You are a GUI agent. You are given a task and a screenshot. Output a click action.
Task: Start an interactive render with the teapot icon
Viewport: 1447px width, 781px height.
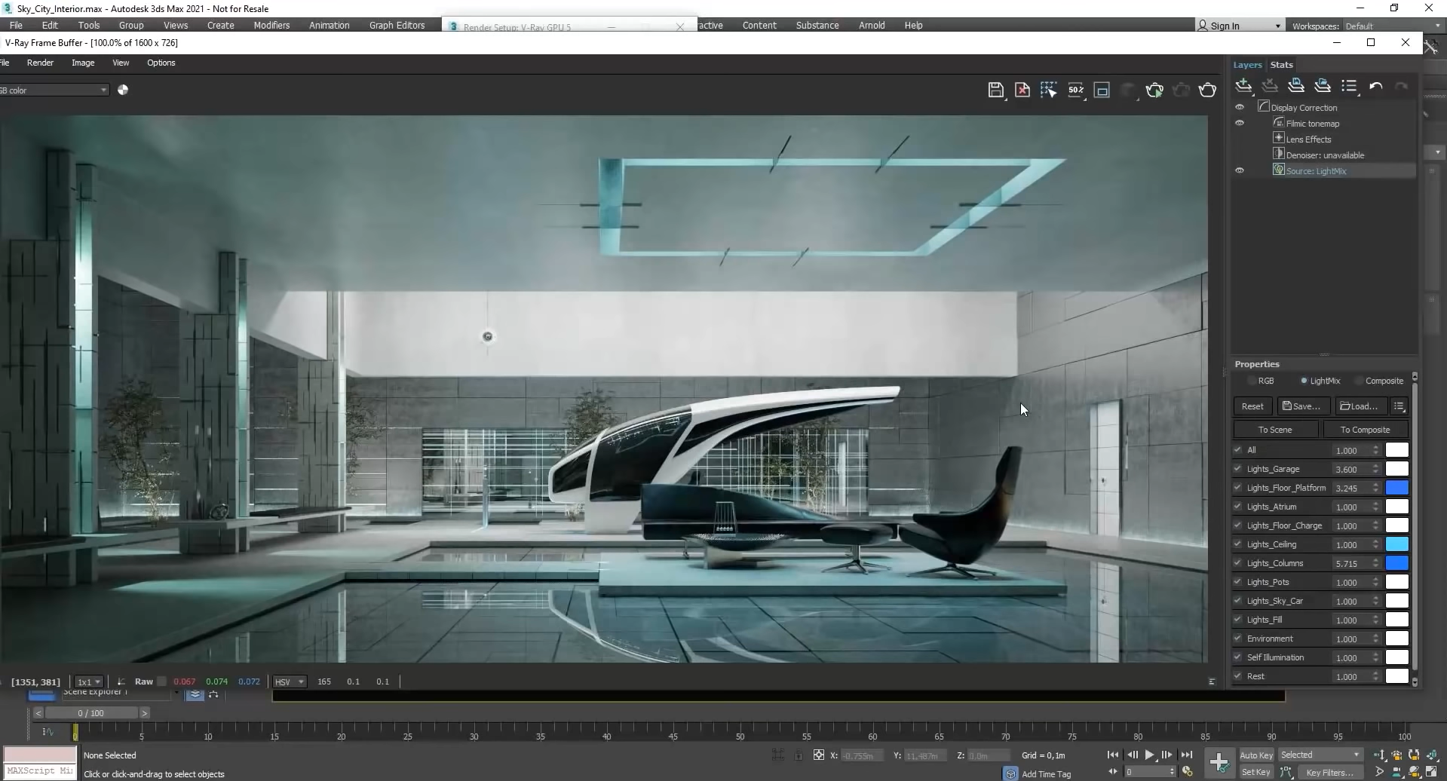pos(1154,90)
